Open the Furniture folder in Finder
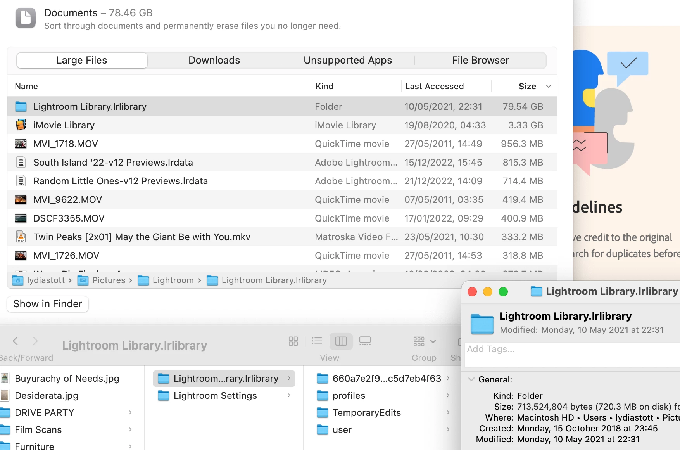Viewport: 680px width, 450px height. point(34,446)
